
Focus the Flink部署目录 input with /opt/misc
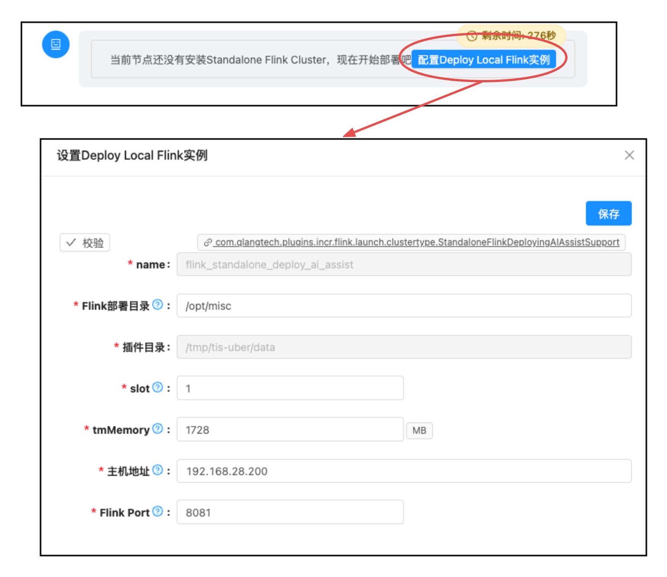coord(403,306)
